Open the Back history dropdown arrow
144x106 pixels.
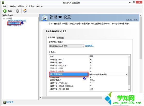tap(14, 11)
